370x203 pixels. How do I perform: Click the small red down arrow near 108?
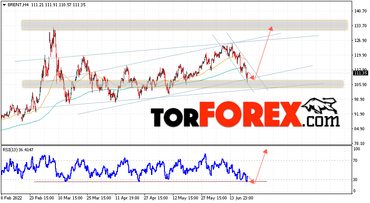click(x=252, y=78)
